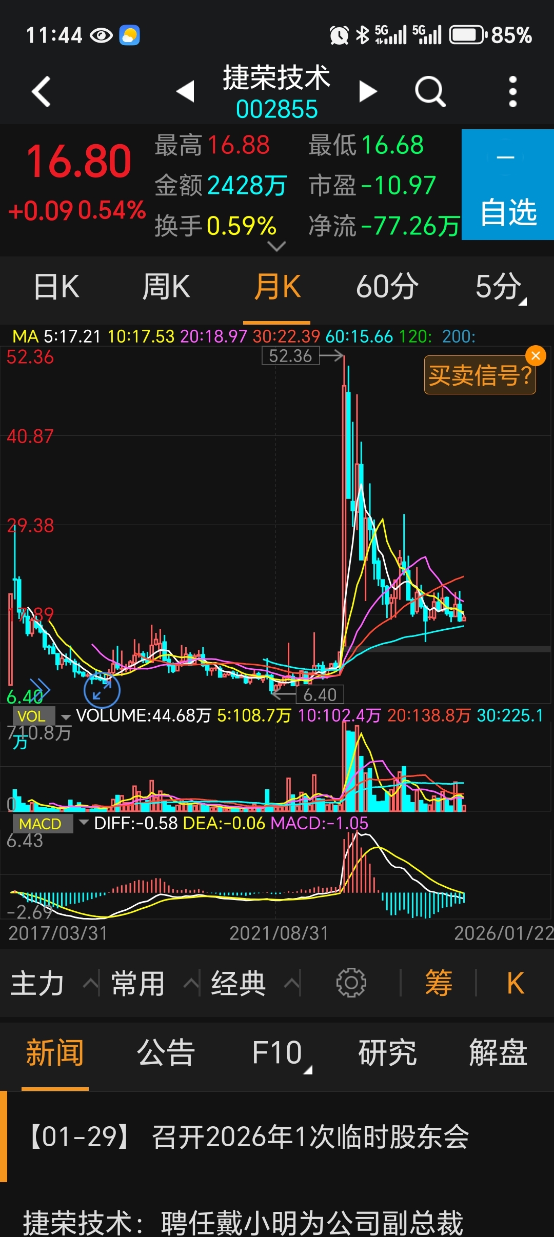Tap the current price 16.80
Screen dimensions: 554x1237
tap(78, 161)
